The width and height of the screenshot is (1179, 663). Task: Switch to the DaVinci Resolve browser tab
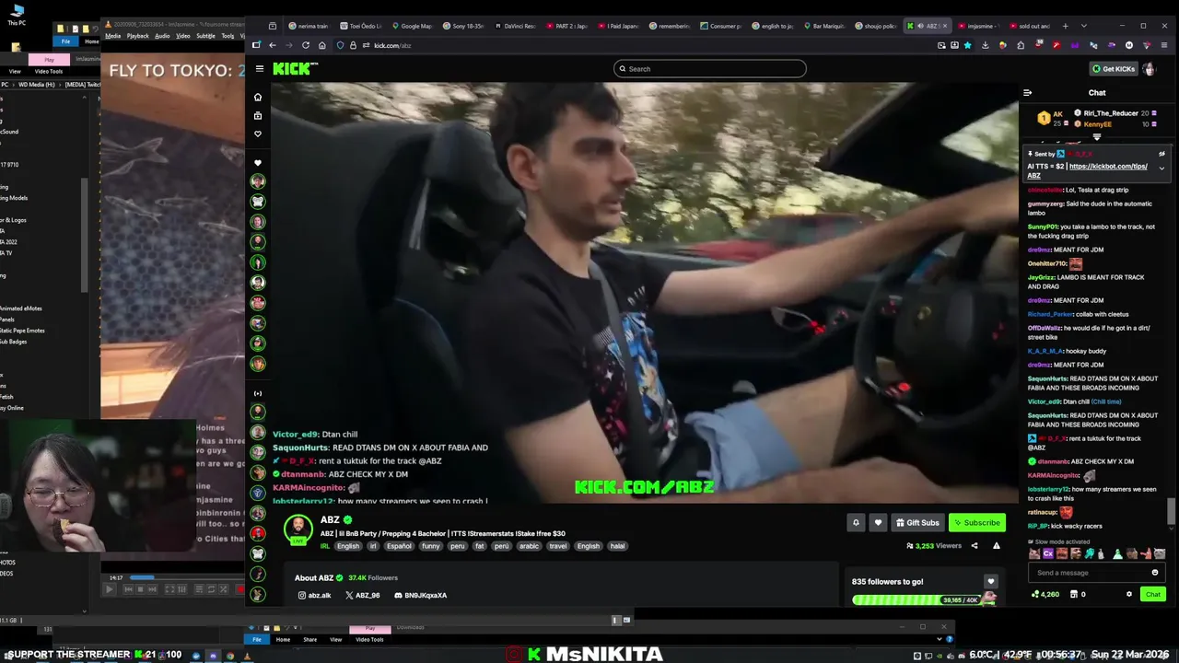coord(514,26)
